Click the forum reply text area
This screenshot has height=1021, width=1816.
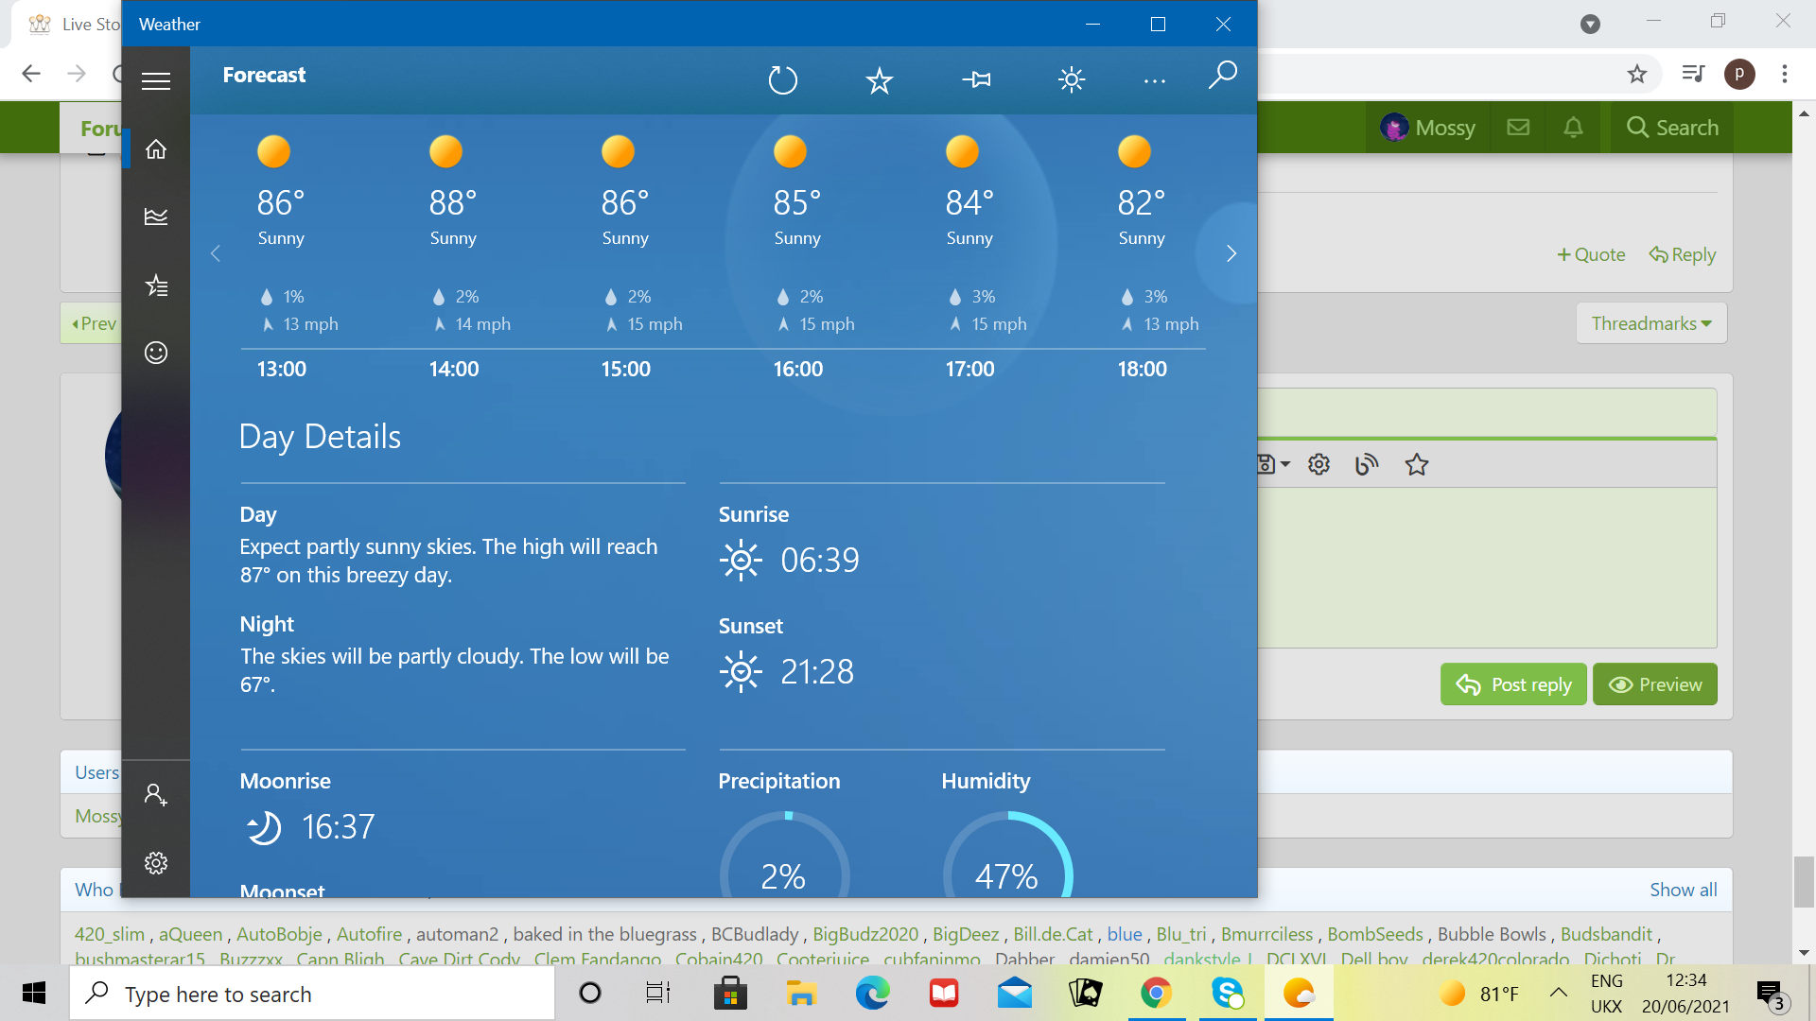coord(1487,567)
